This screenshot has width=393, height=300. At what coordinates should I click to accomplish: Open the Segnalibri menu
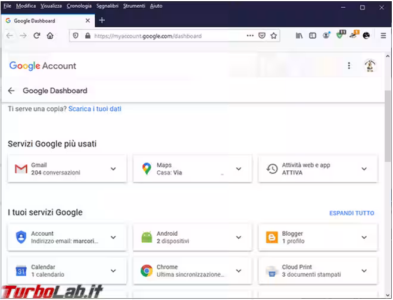tap(107, 6)
